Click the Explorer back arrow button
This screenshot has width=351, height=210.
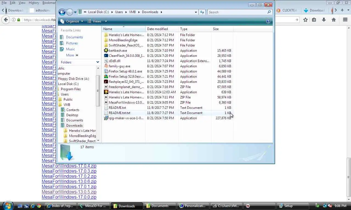(x=62, y=12)
